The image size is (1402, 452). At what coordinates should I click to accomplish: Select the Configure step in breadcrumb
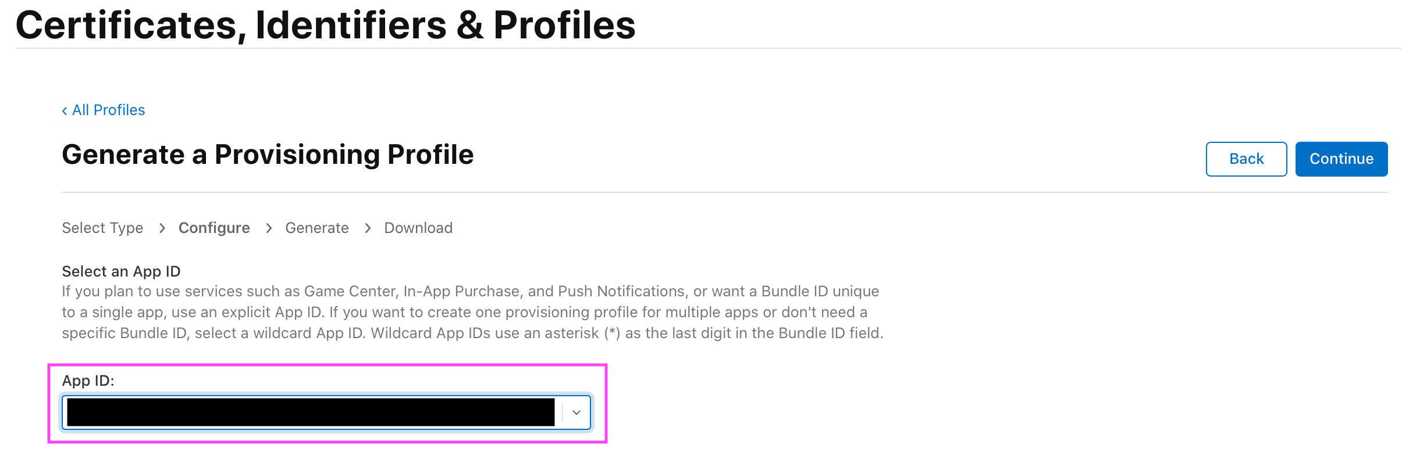coord(214,228)
